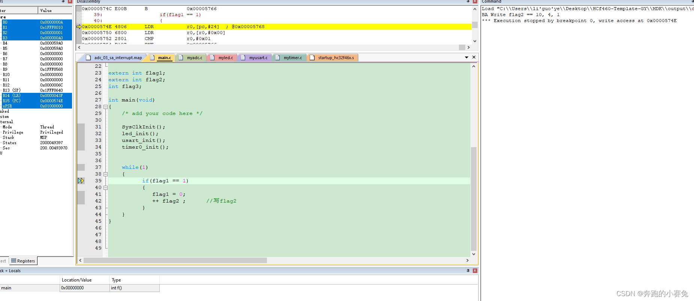Click the States value 2000049397
This screenshot has width=694, height=301.
point(51,143)
